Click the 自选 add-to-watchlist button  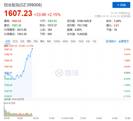(x=121, y=5)
